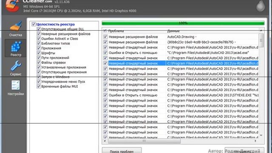Open the Сервис tools section
The width and height of the screenshot is (272, 153).
pos(16,68)
